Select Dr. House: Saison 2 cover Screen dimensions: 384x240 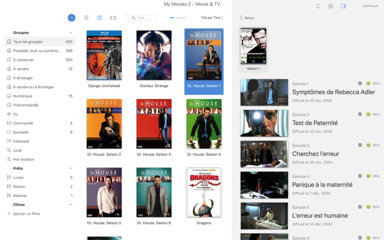pyautogui.click(x=104, y=124)
